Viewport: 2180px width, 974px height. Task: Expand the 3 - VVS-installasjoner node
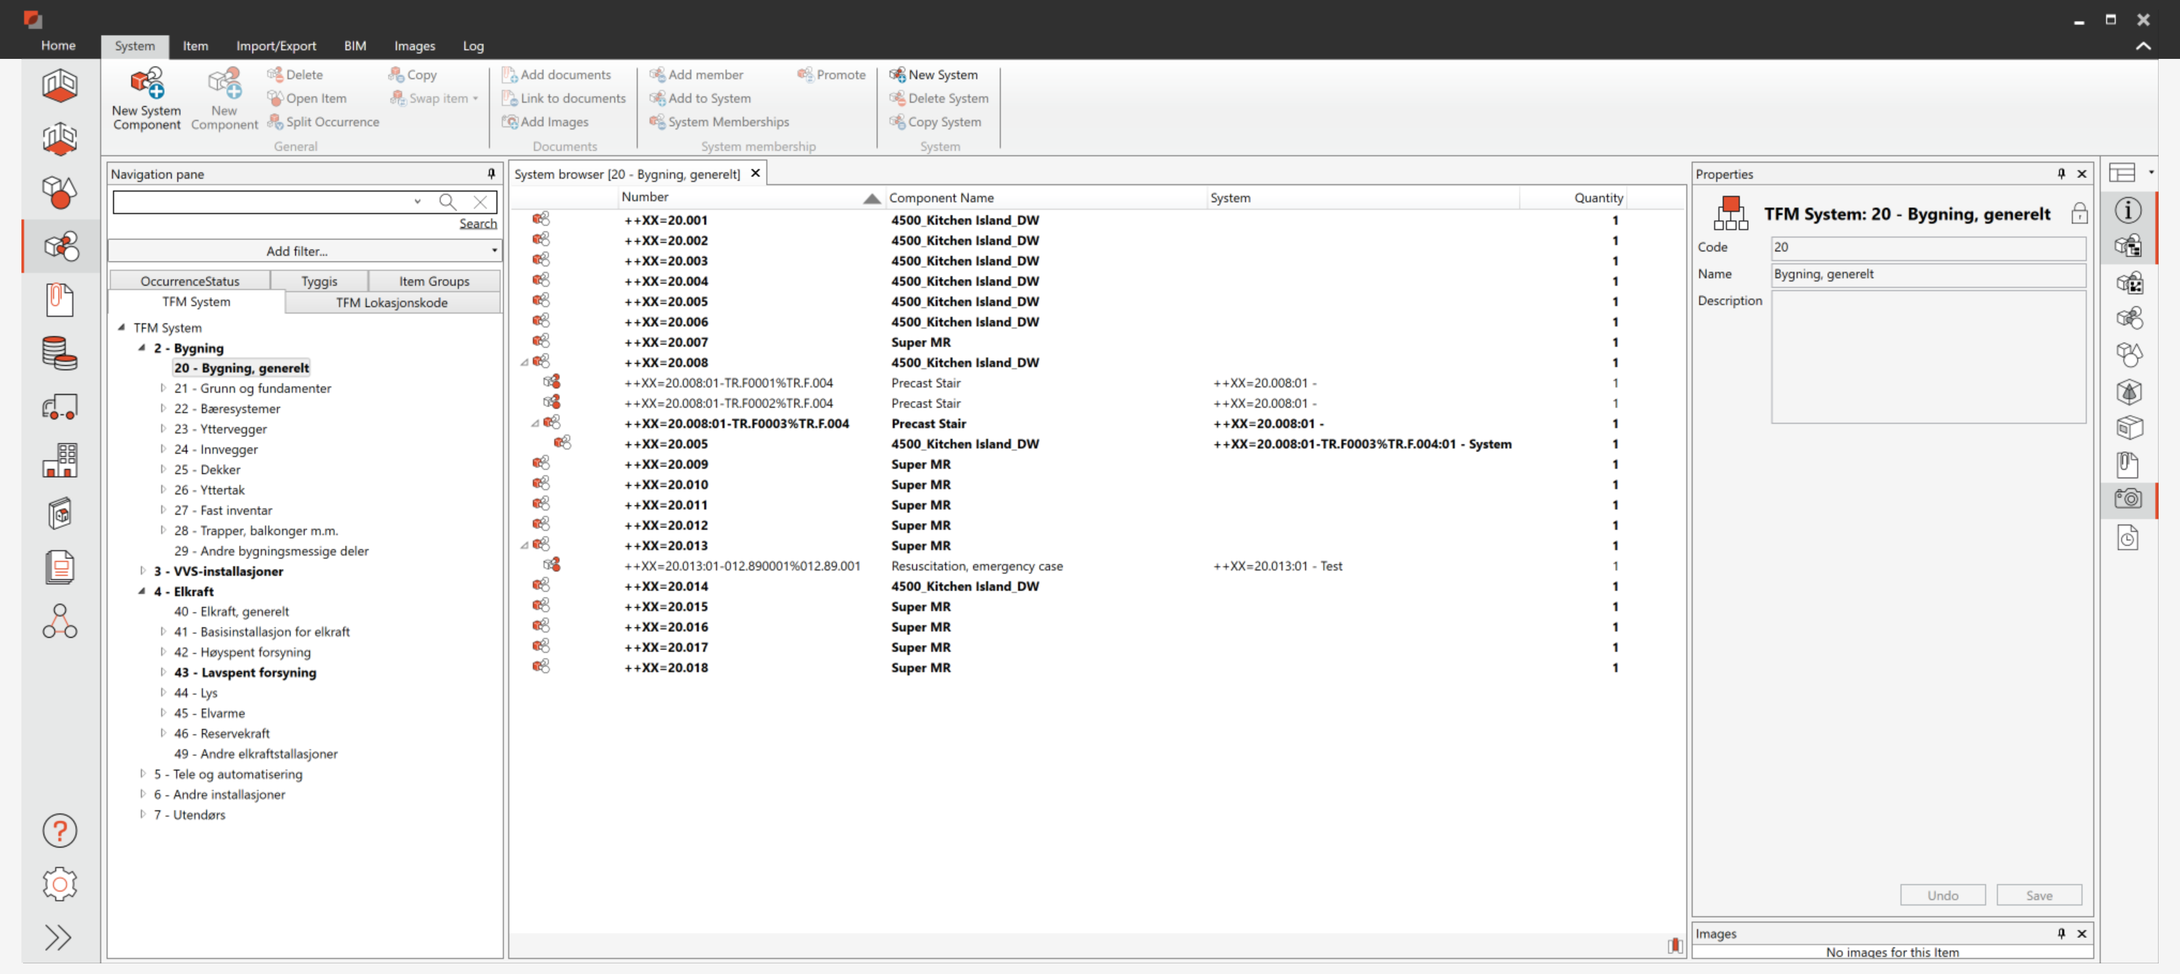(143, 570)
